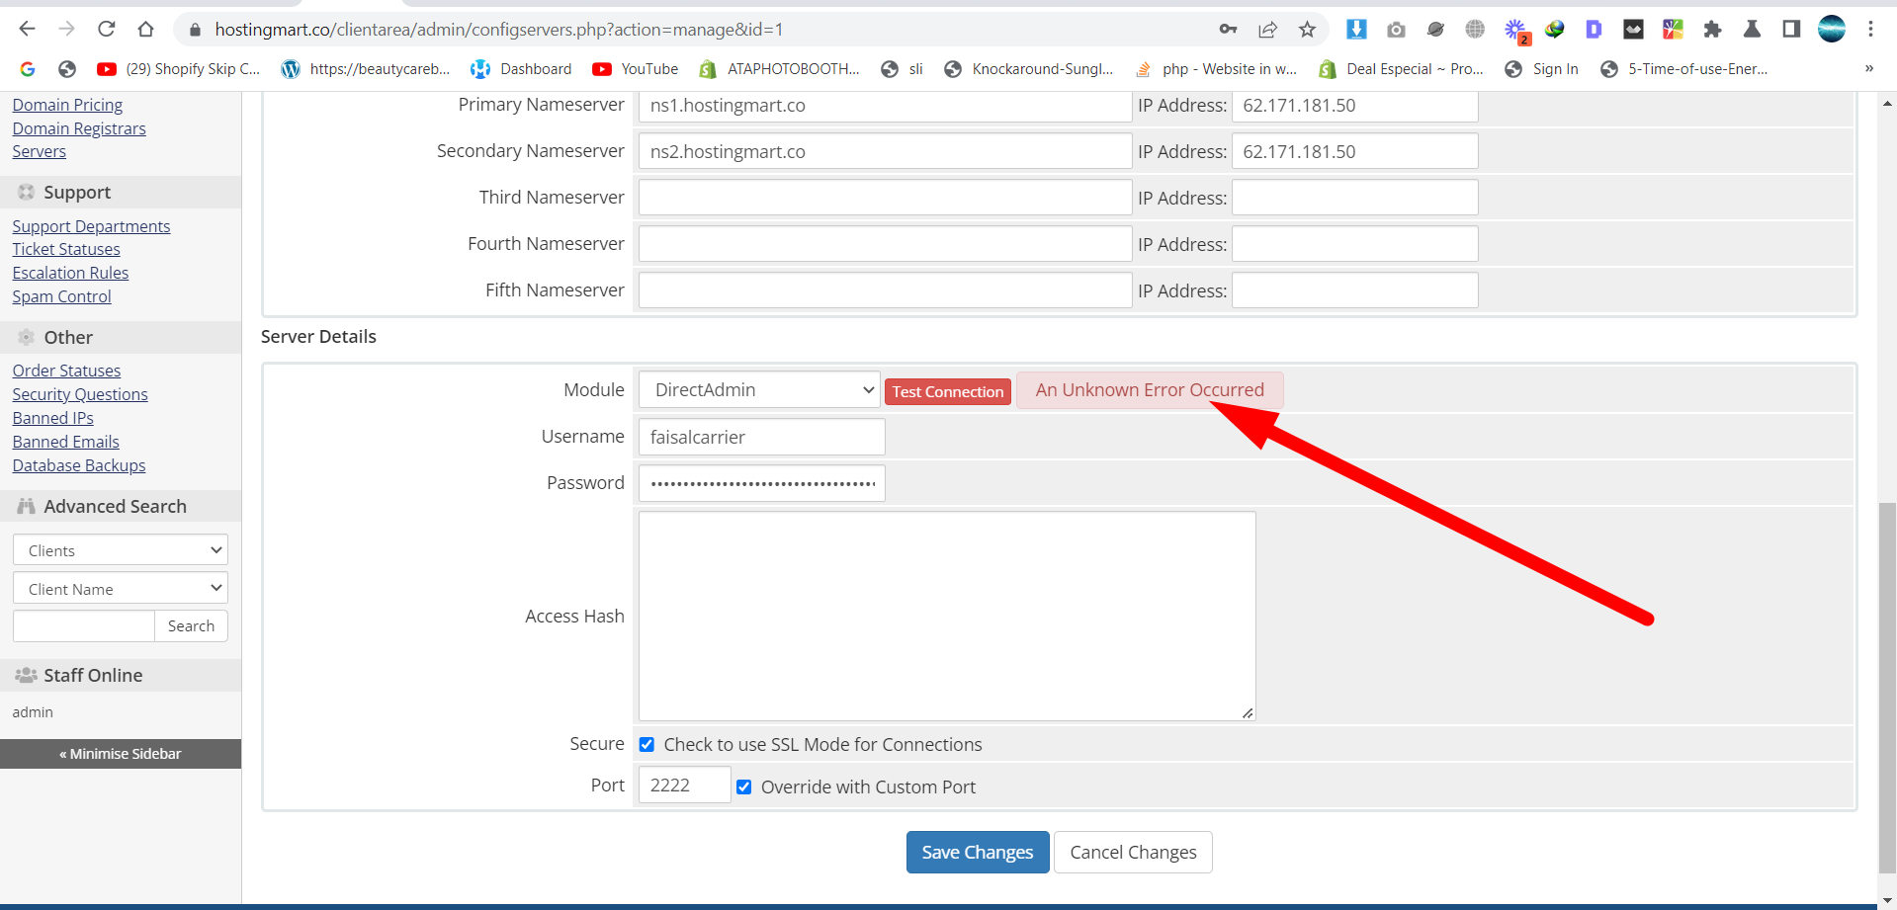Image resolution: width=1897 pixels, height=910 pixels.
Task: Click Save Changes button
Action: (x=978, y=852)
